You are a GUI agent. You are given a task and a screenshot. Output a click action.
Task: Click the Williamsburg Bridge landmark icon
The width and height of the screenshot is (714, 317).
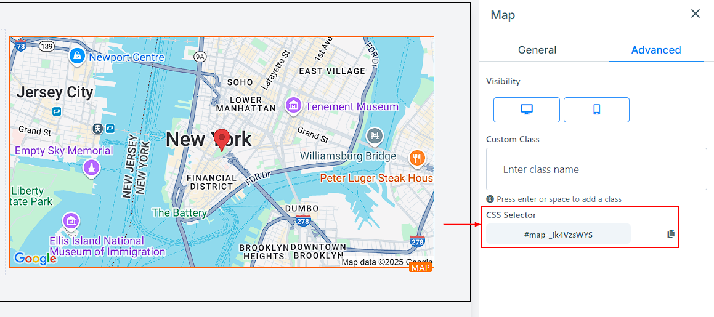[x=375, y=136]
